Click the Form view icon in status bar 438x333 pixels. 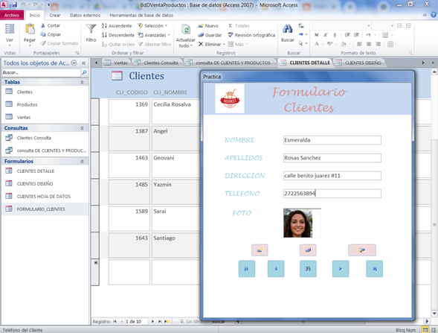[x=425, y=330]
